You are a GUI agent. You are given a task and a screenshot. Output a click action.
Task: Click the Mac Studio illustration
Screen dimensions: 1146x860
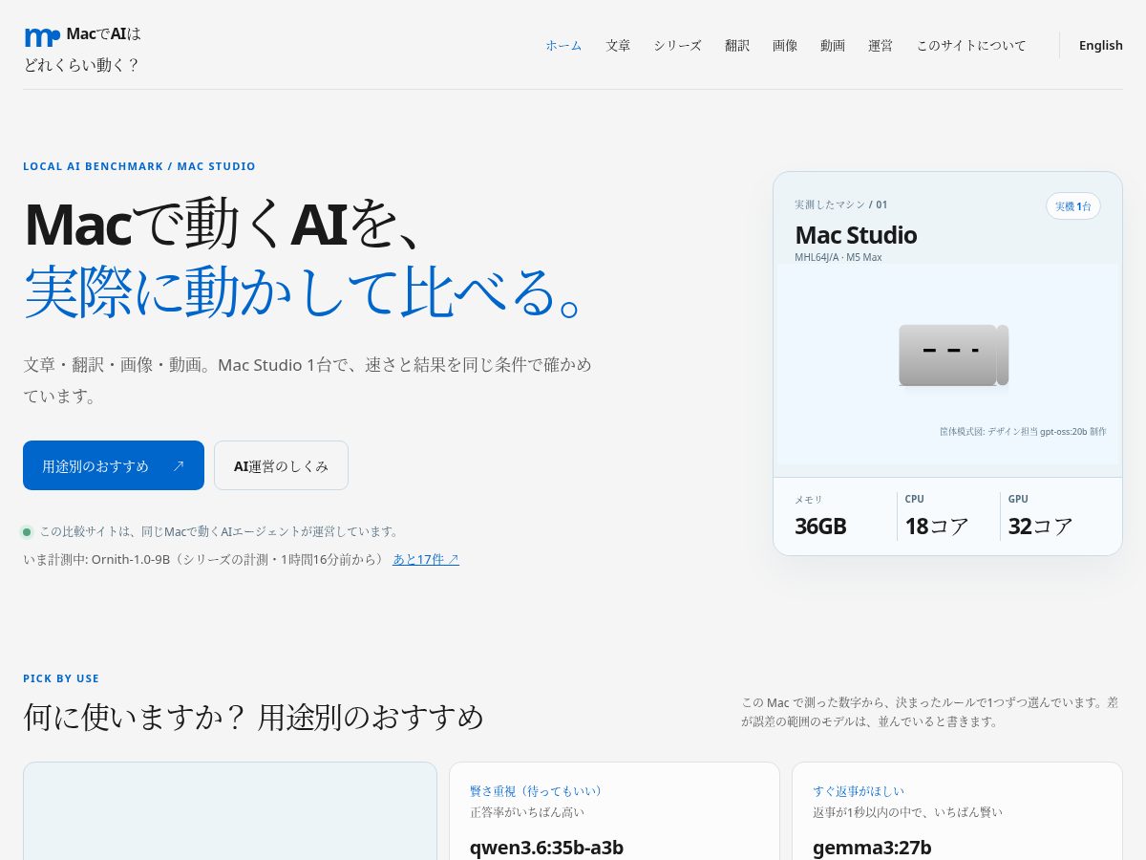(x=953, y=355)
